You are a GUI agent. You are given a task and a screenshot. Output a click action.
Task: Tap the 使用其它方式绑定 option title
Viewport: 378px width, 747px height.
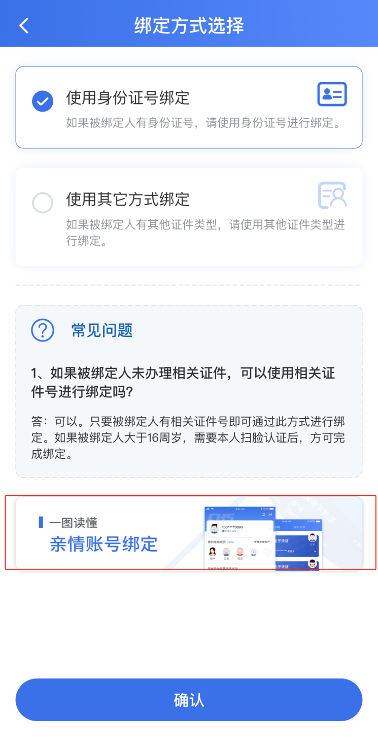tap(128, 199)
